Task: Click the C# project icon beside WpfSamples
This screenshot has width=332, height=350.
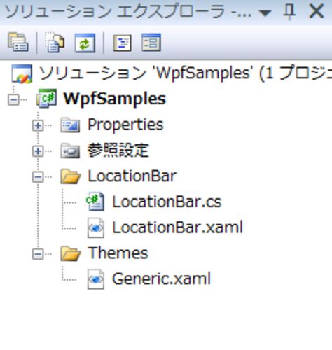Action: (46, 99)
